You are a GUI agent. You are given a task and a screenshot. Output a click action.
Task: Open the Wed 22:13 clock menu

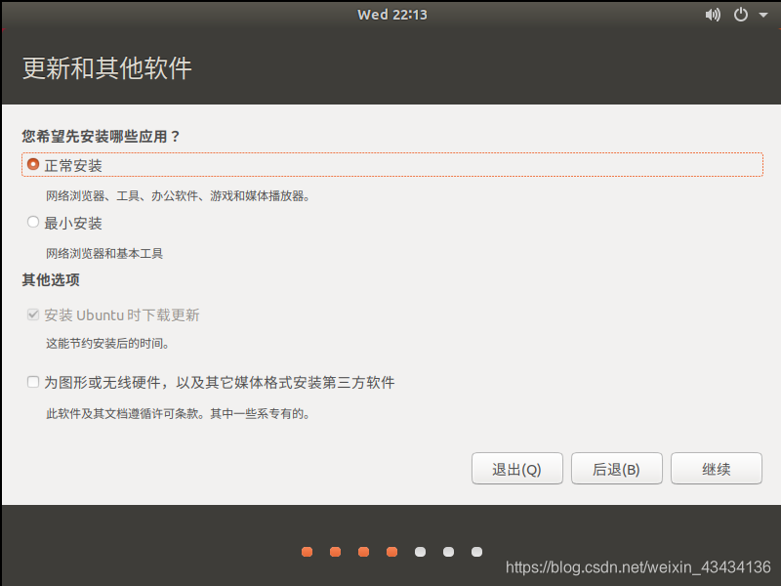[392, 15]
